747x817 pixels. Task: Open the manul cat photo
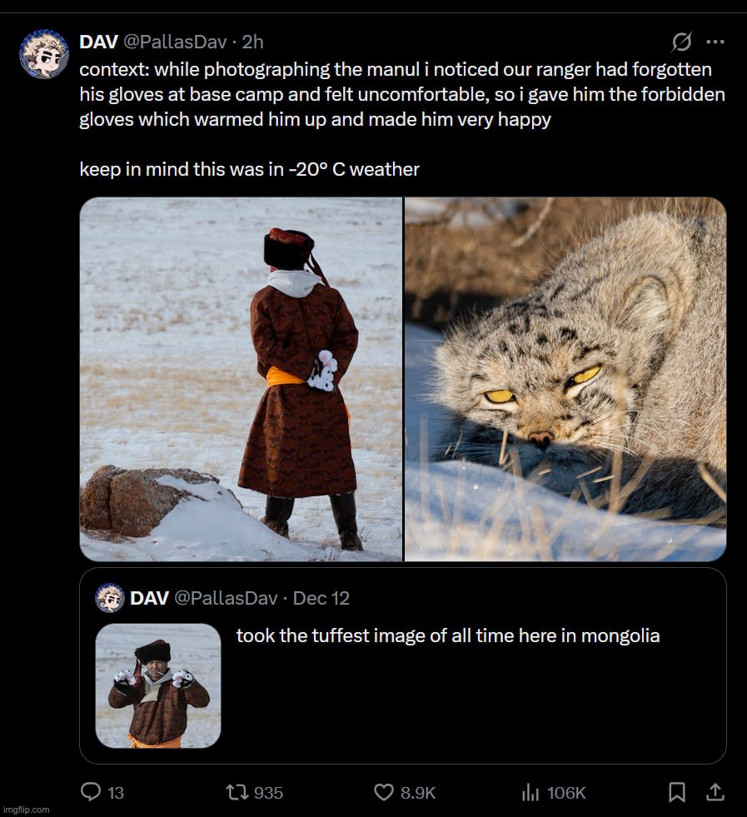pyautogui.click(x=565, y=379)
